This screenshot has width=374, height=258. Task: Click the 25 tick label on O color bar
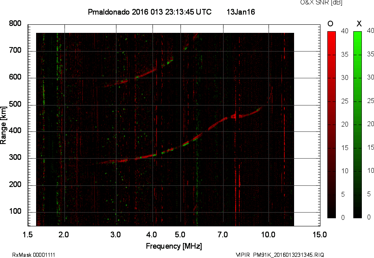pos(345,101)
